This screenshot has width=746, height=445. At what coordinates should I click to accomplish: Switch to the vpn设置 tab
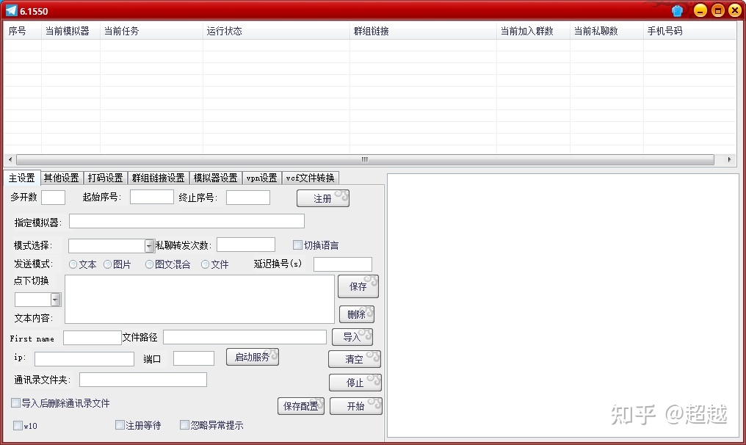261,178
